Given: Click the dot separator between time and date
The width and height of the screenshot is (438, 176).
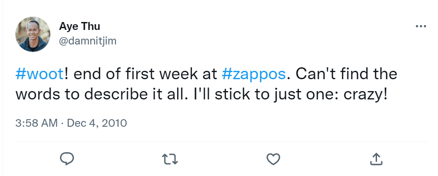Looking at the screenshot, I should pos(62,123).
